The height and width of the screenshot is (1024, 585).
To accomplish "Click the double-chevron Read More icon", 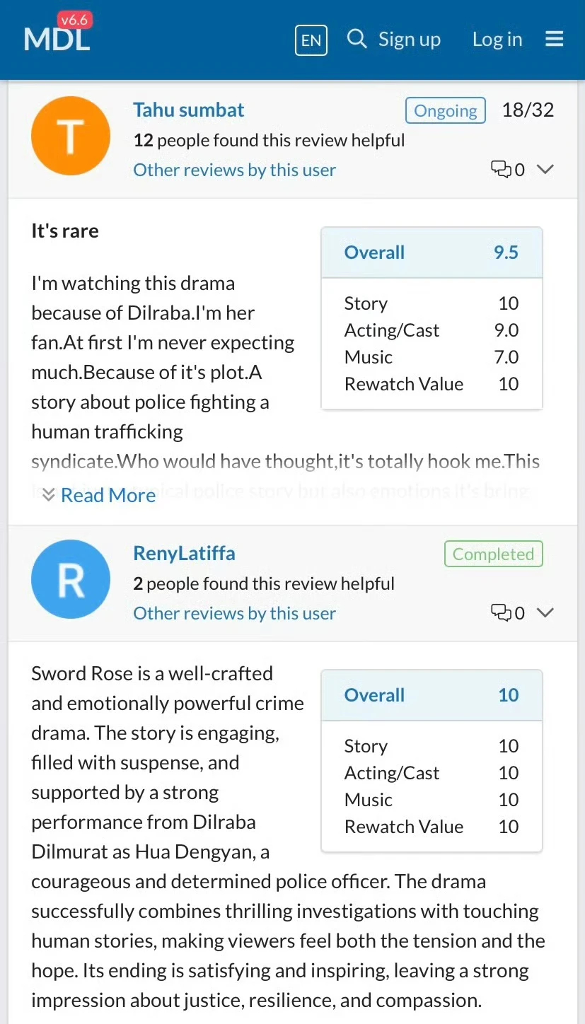I will 48,494.
